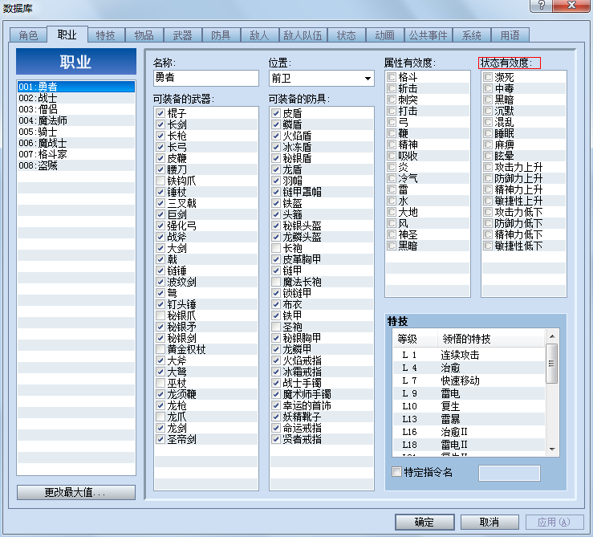
Task: Uncheck the 棍子 weapon checkbox
Action: (160, 113)
